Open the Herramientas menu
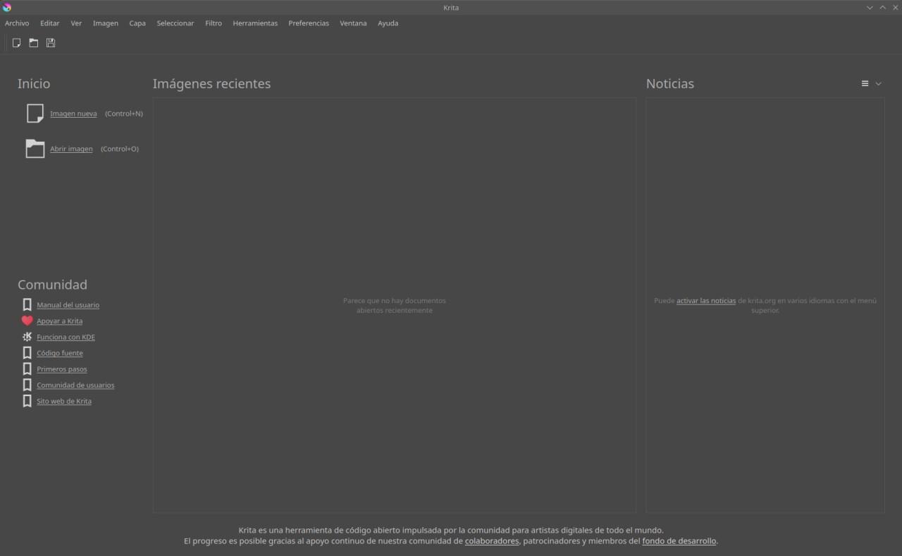Viewport: 902px width, 556px height. [x=255, y=23]
